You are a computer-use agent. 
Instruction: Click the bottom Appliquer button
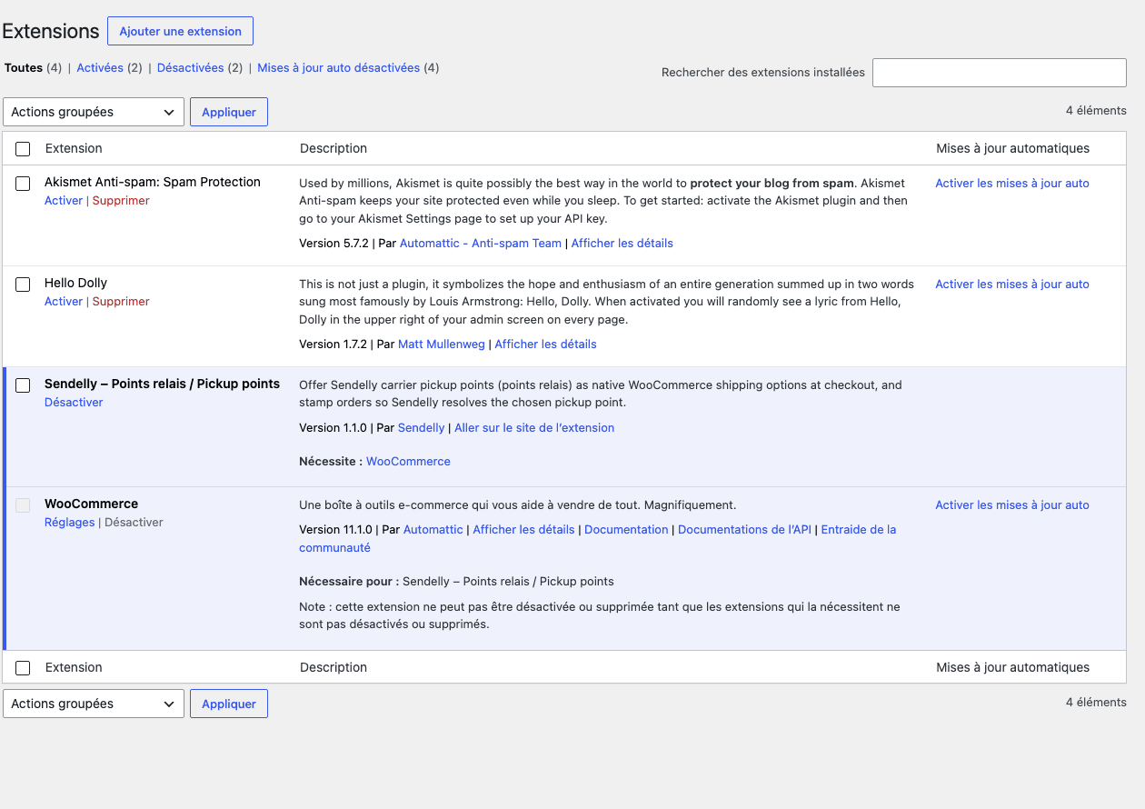[x=229, y=704]
